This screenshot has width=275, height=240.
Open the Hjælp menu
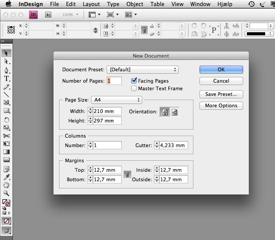[x=225, y=4]
